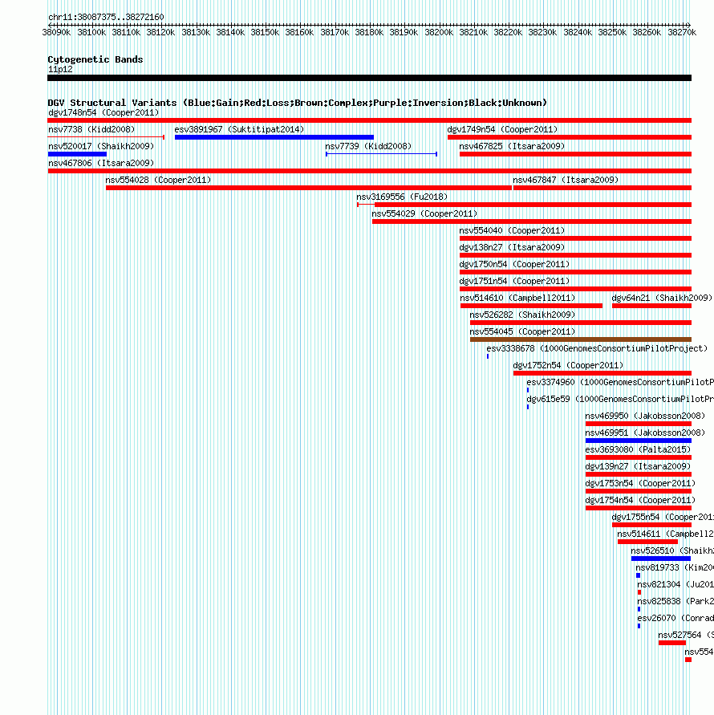Click the nsv467806 (Itsara2009) label

click(101, 163)
